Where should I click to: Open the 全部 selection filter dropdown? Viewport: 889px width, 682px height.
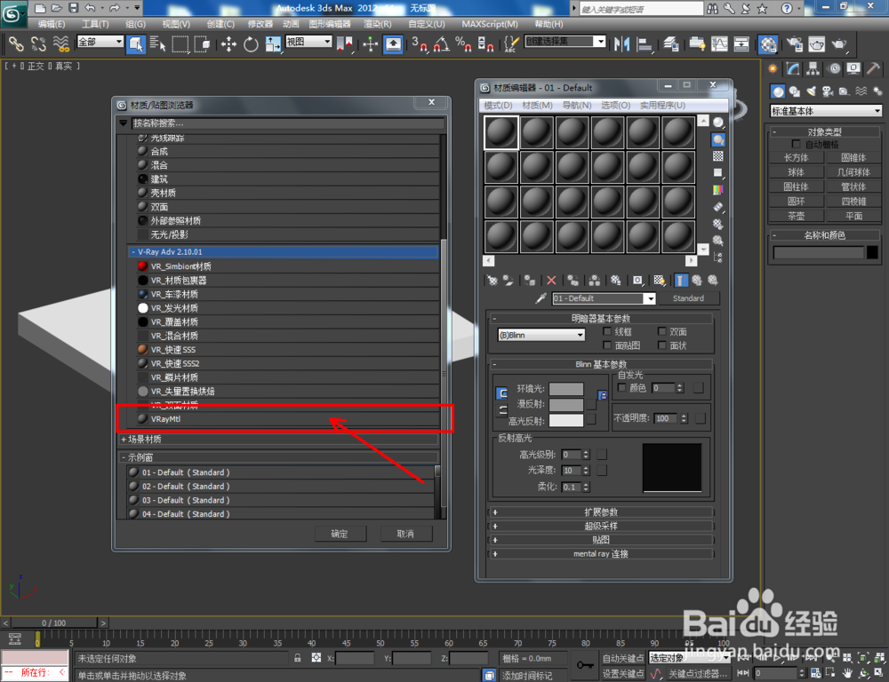(100, 42)
